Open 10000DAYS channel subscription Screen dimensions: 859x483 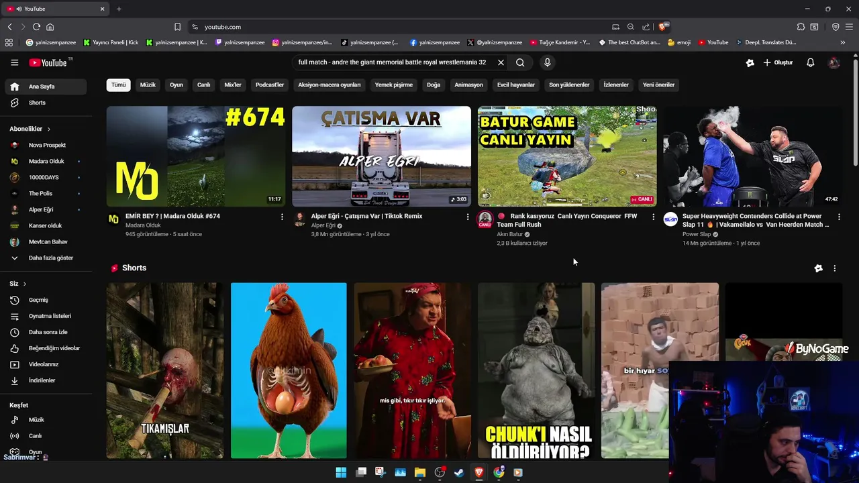pos(46,177)
